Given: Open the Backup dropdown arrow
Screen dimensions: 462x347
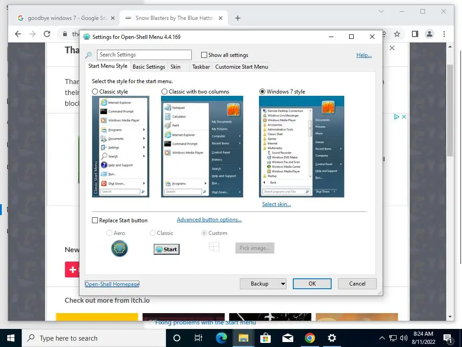Looking at the screenshot, I should pyautogui.click(x=283, y=284).
